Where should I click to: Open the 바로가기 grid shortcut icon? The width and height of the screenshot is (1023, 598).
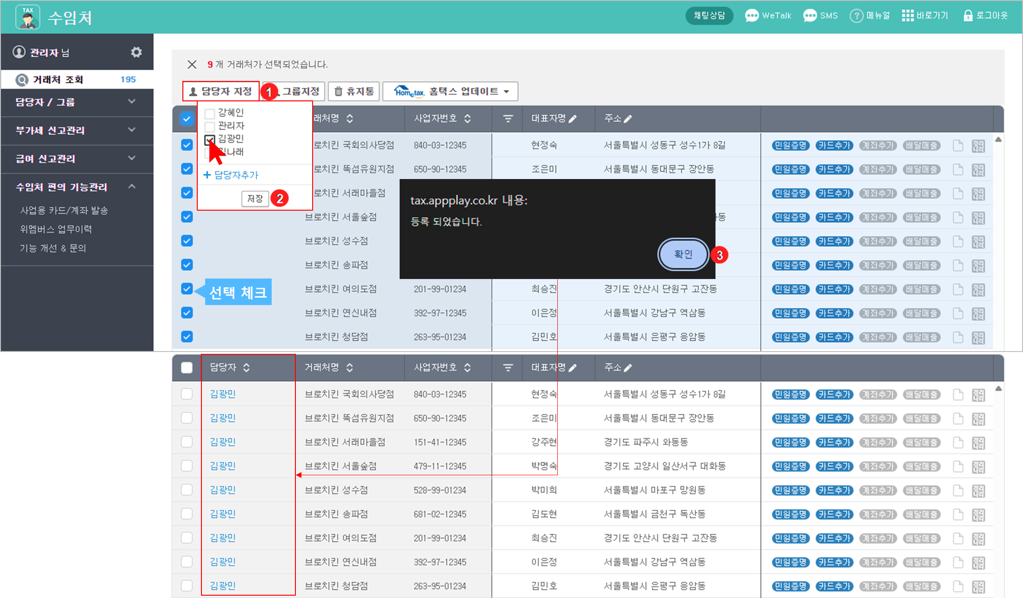[x=907, y=16]
